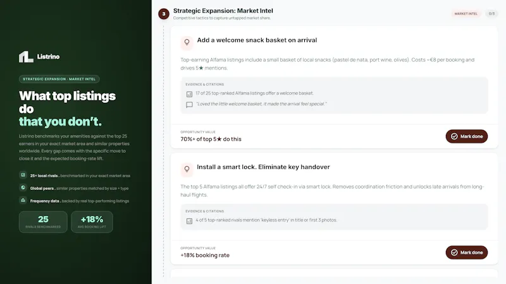Mark the smart lock task done
506x284 pixels.
[467, 252]
